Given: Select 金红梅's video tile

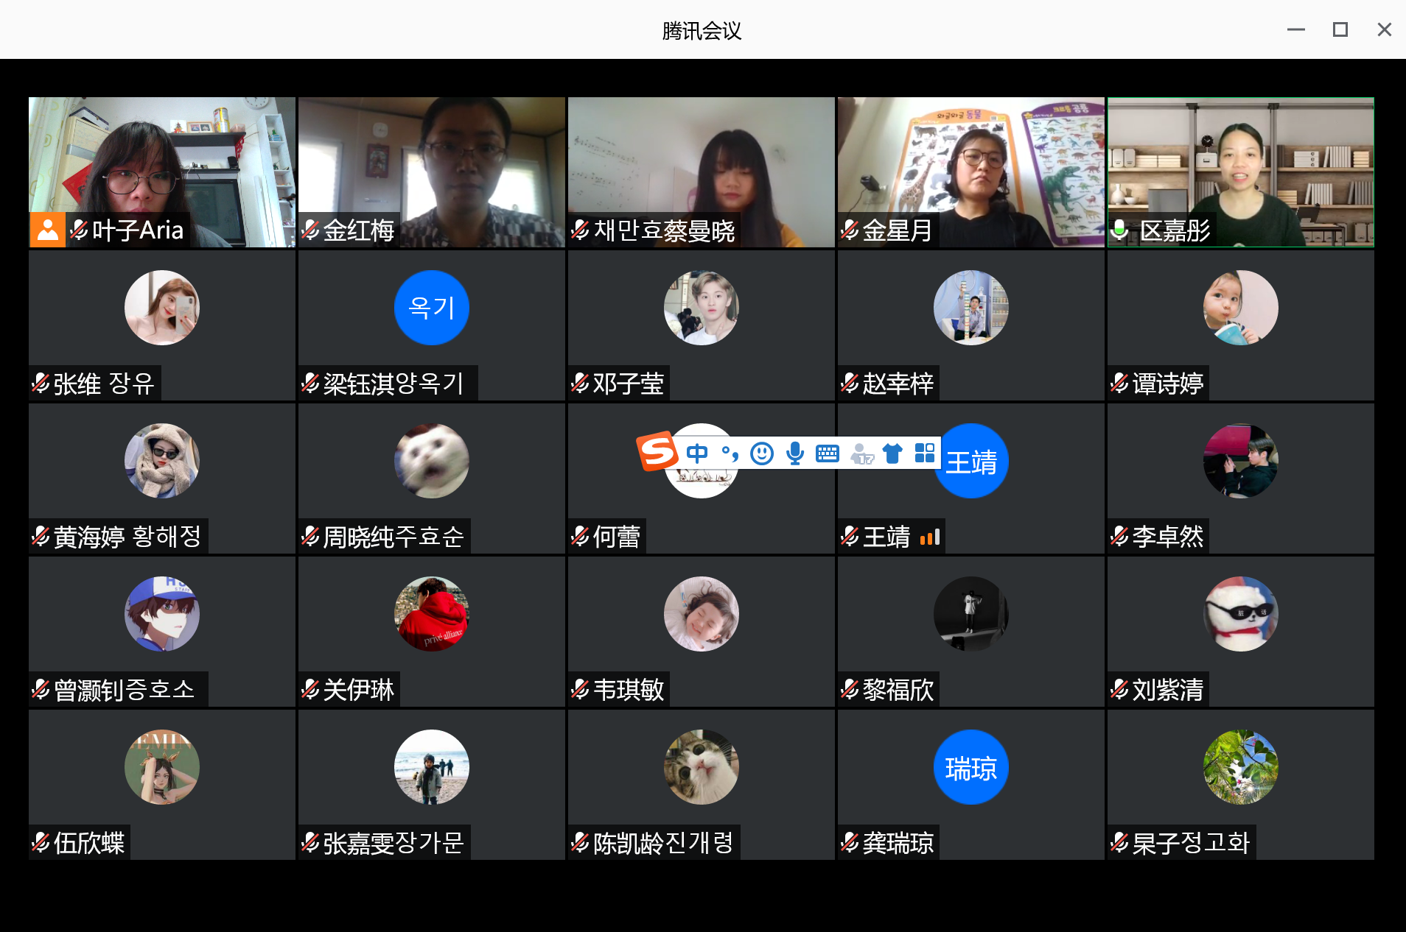Looking at the screenshot, I should (432, 172).
